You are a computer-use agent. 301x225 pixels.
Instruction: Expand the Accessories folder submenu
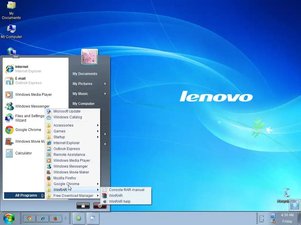(73, 125)
